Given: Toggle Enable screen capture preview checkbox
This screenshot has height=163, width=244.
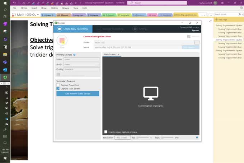Looking at the screenshot, I should [x=106, y=132].
